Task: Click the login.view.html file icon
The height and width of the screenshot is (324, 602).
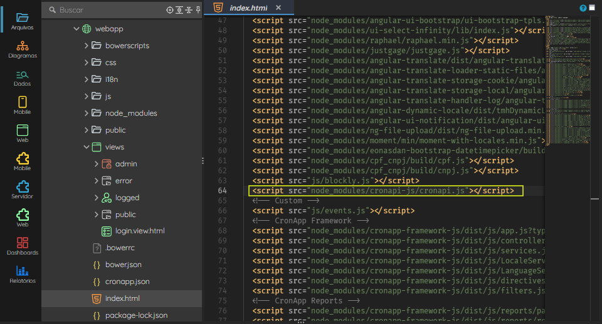Action: pyautogui.click(x=107, y=231)
